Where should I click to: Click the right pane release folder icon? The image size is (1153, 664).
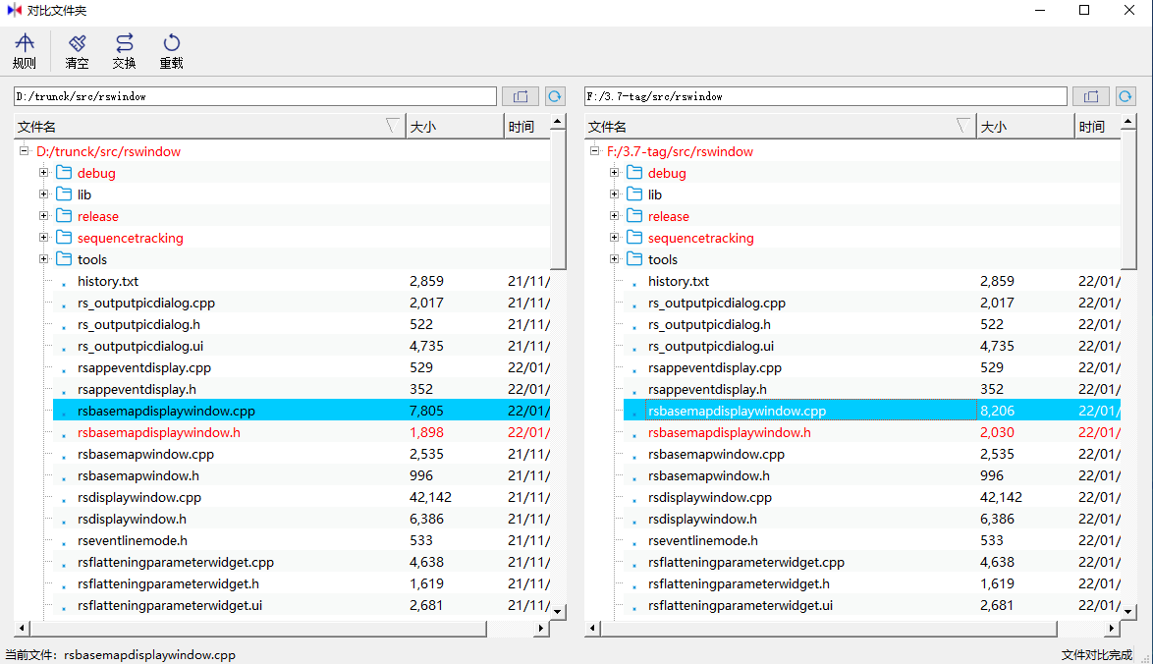634,216
